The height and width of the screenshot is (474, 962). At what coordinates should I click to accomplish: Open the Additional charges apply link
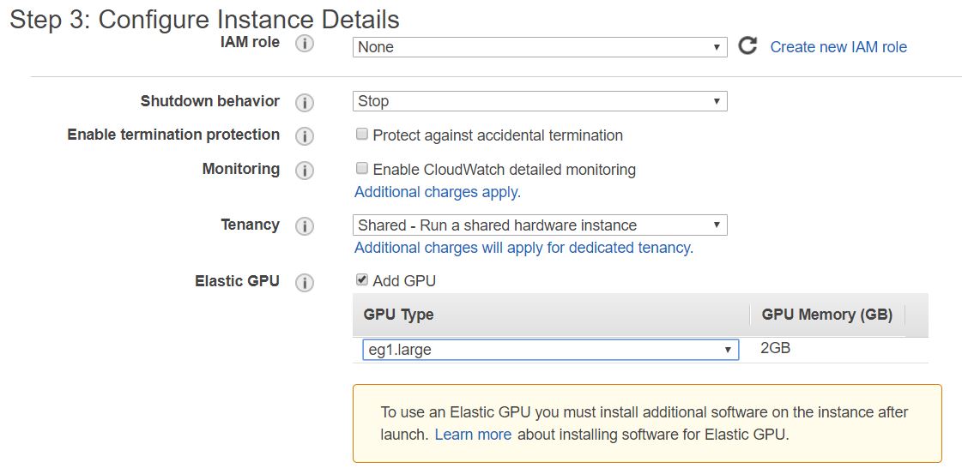(438, 192)
